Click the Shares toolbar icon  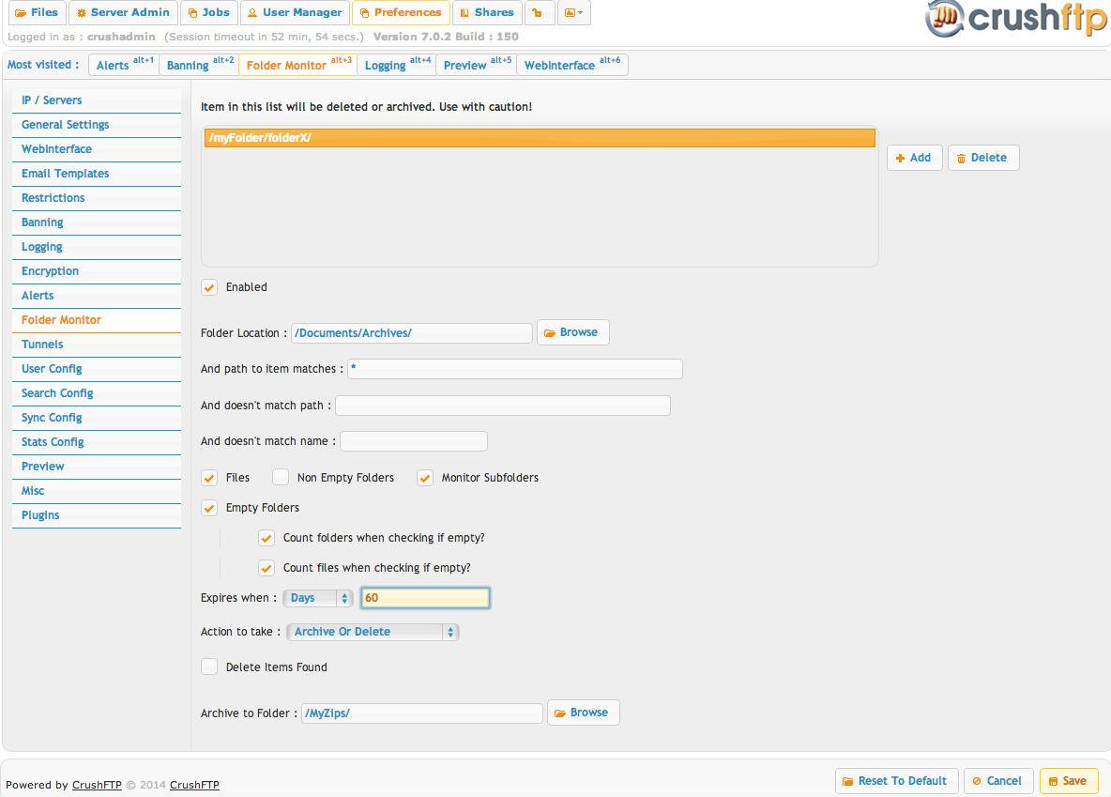[x=487, y=12]
